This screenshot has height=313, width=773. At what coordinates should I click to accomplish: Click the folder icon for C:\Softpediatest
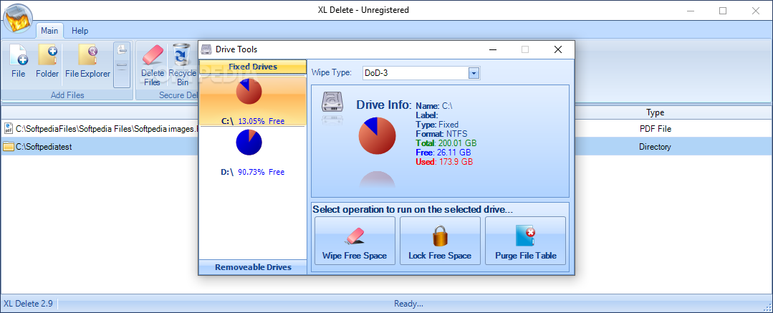point(9,146)
